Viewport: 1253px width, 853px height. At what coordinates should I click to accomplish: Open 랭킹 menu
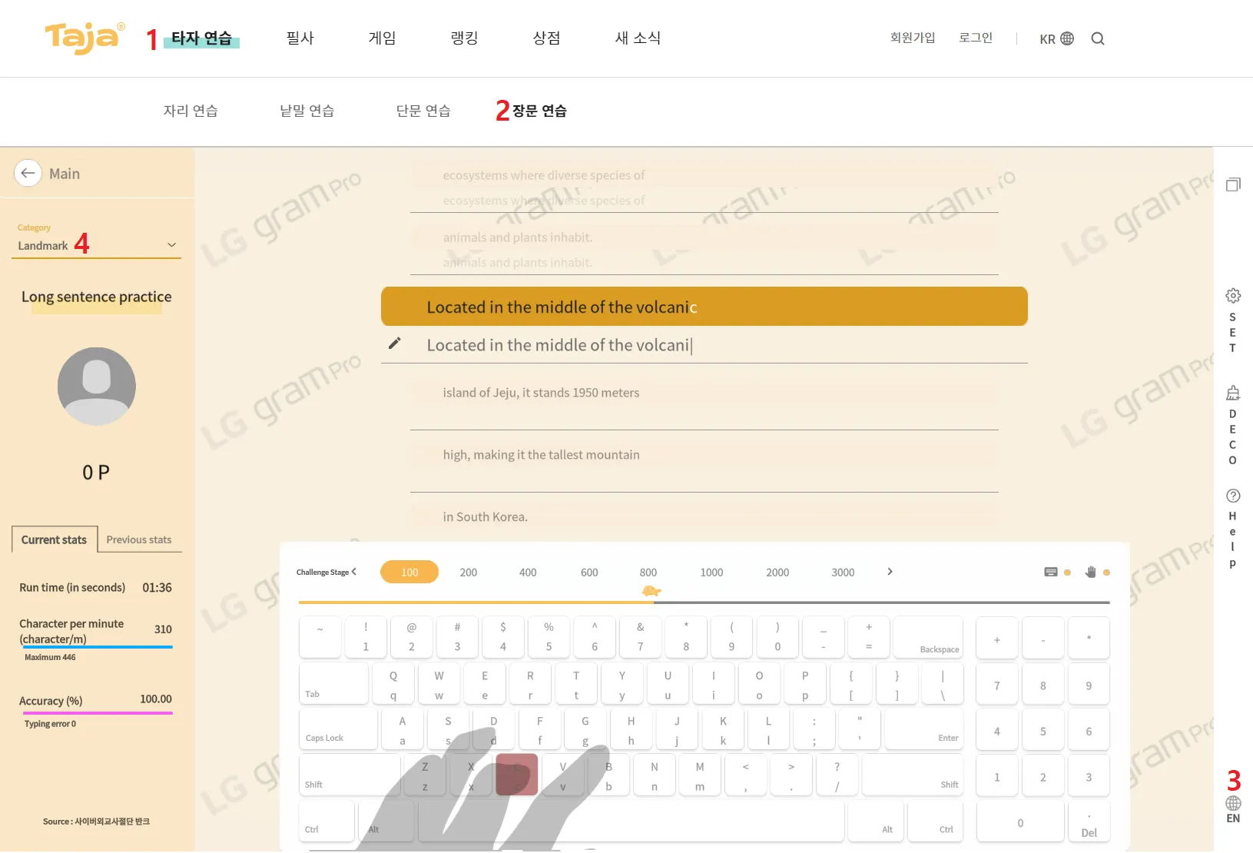click(465, 38)
